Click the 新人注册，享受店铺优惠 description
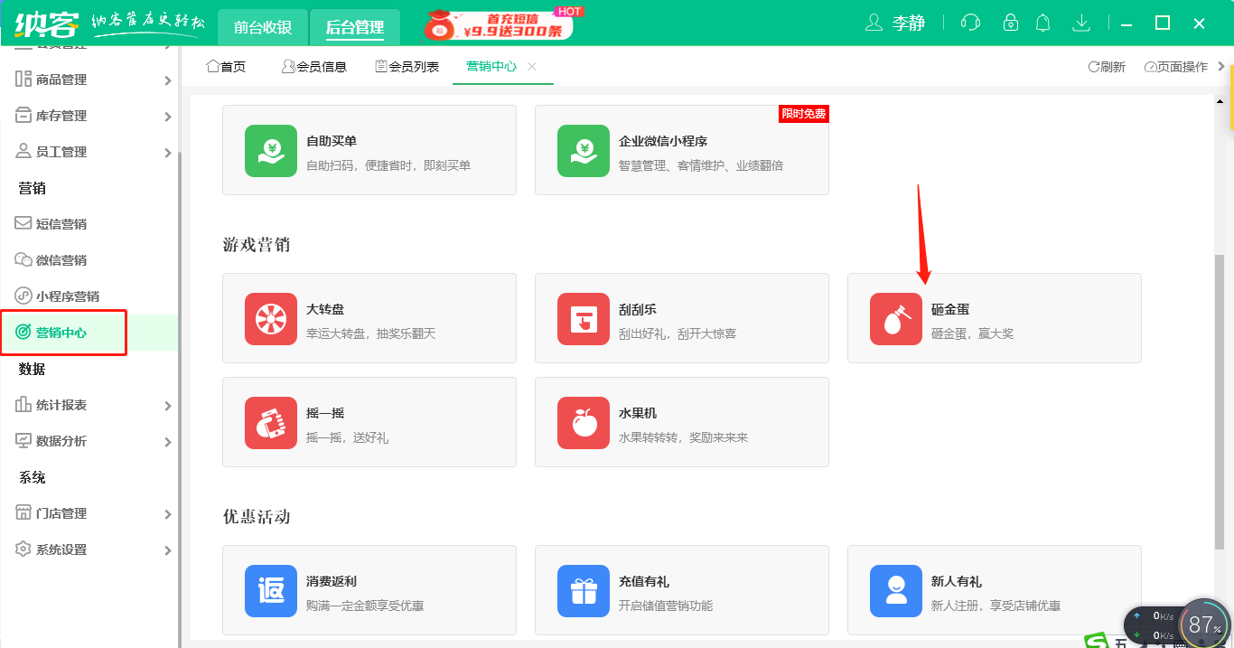The image size is (1234, 648). pyautogui.click(x=996, y=606)
